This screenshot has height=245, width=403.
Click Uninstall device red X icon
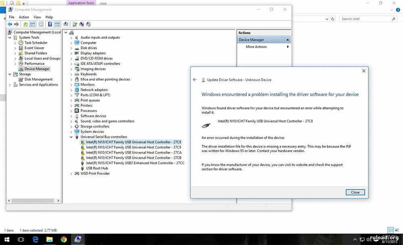[x=81, y=24]
